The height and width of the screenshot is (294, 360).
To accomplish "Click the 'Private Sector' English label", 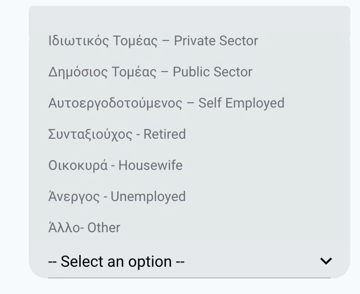I will pos(216,41).
